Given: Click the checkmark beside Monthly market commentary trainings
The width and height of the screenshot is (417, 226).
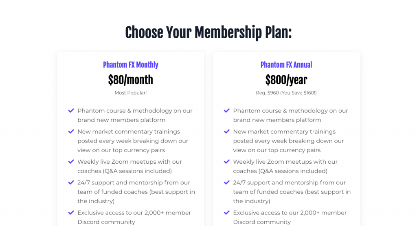Looking at the screenshot, I should [x=71, y=132].
